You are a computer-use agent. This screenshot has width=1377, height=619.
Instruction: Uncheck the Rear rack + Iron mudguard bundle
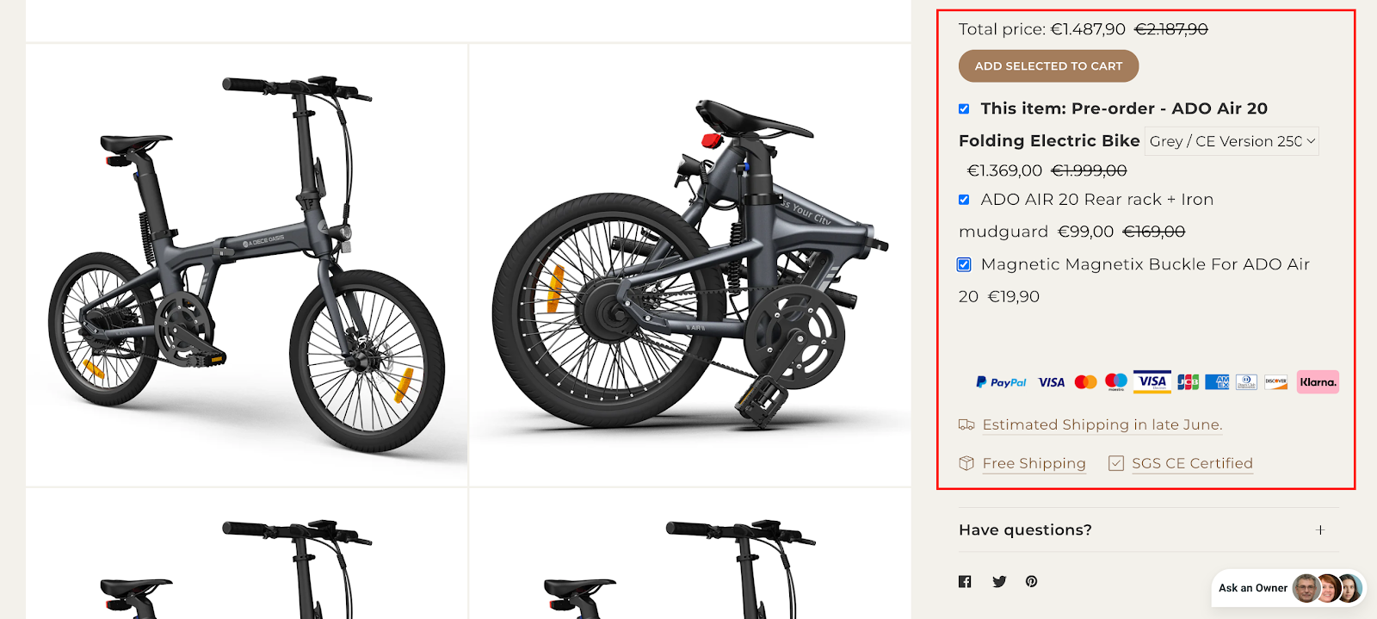[963, 199]
